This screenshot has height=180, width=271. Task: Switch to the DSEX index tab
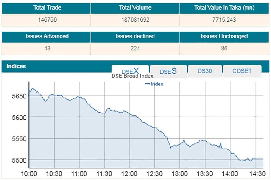[x=130, y=71]
